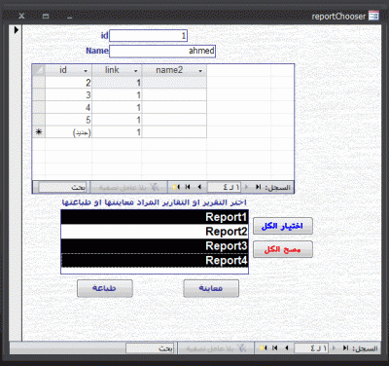Click the red مسح الكل button

[283, 249]
